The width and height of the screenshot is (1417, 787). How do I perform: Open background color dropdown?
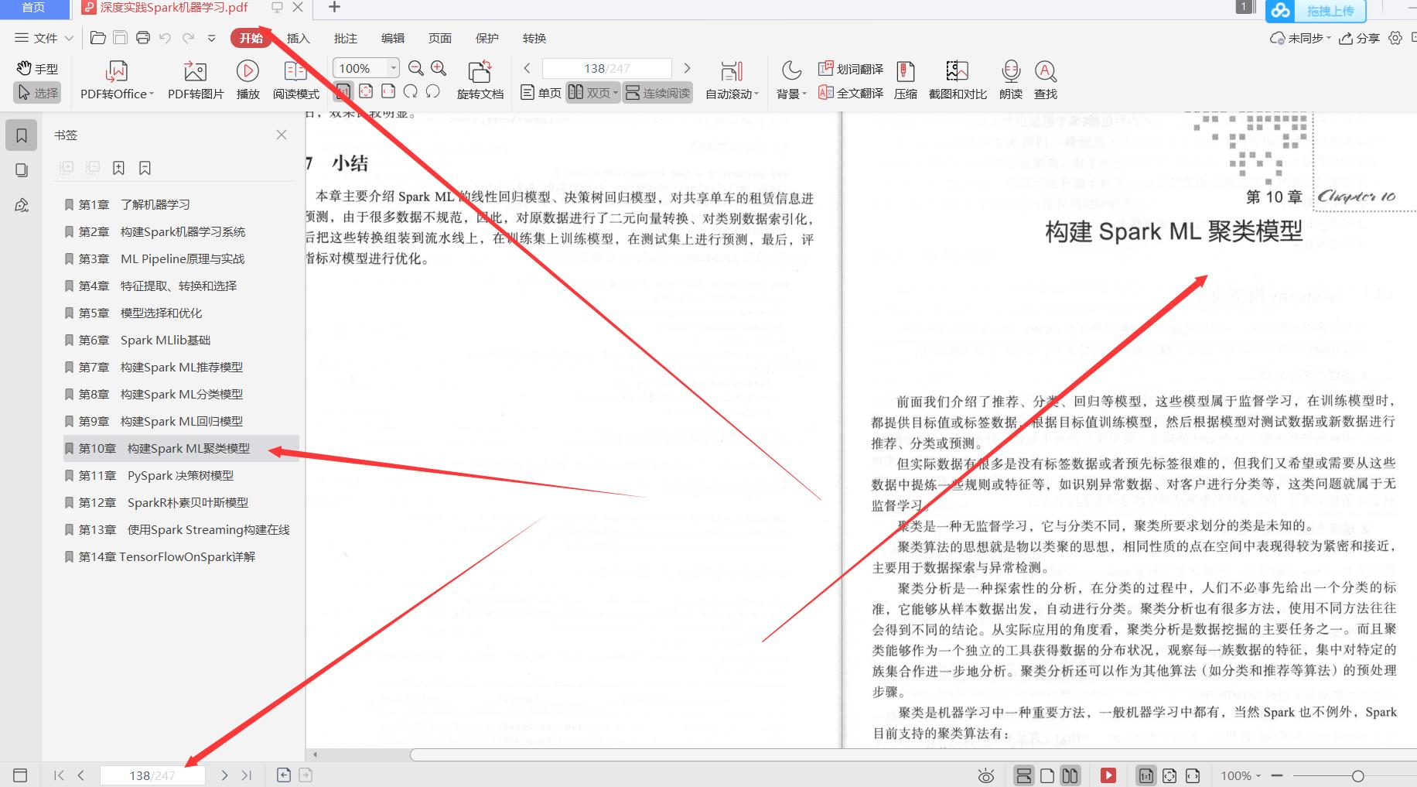click(791, 80)
